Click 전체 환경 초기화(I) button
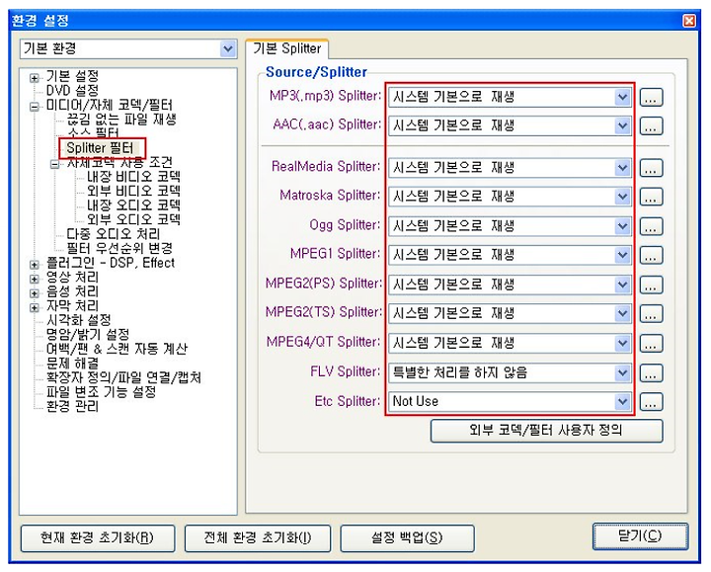711x572 pixels. coord(258,538)
